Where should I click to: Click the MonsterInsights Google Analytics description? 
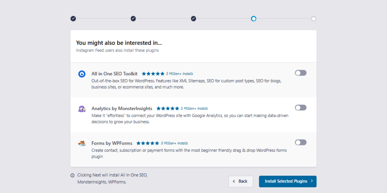click(x=190, y=119)
